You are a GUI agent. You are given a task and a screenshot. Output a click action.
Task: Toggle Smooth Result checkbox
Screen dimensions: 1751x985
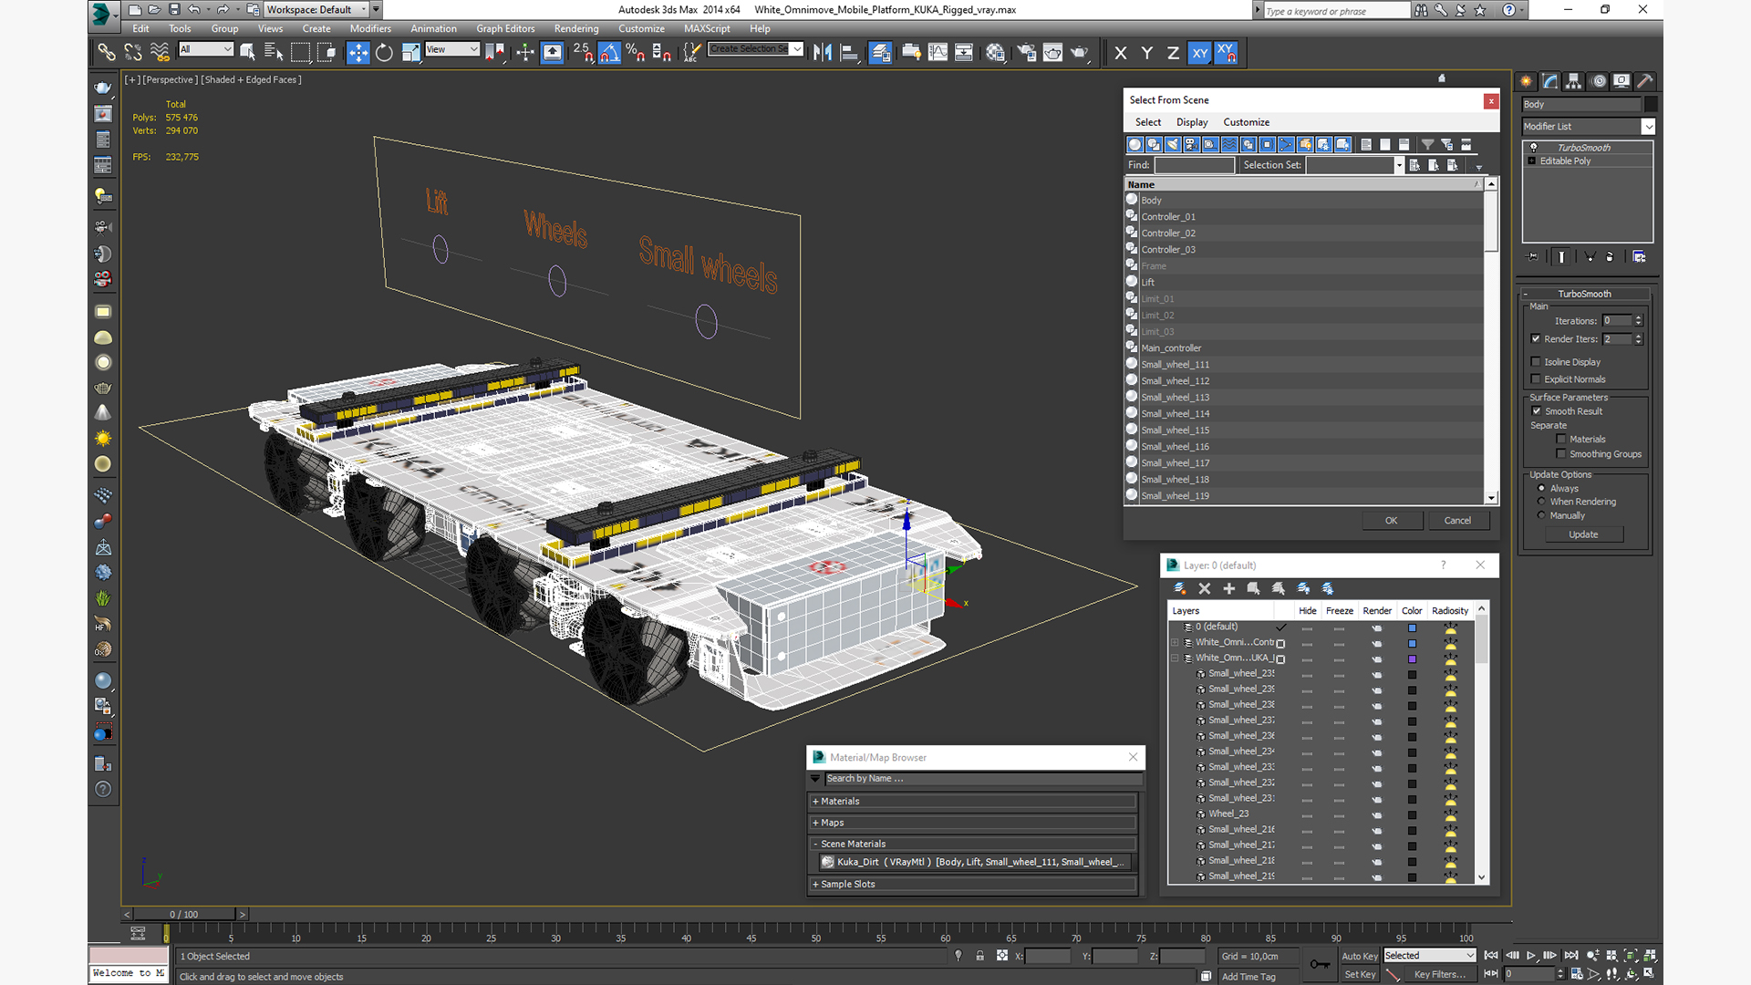coord(1537,411)
